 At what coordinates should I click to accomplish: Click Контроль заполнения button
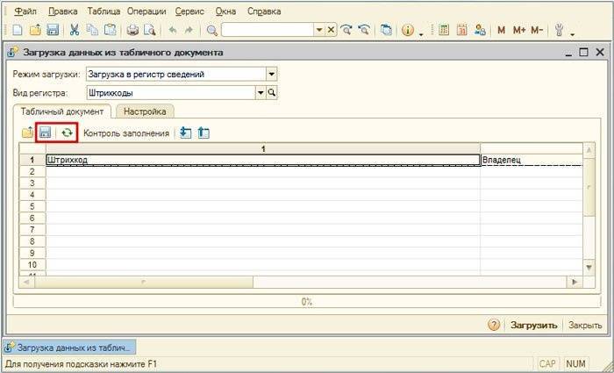click(126, 133)
